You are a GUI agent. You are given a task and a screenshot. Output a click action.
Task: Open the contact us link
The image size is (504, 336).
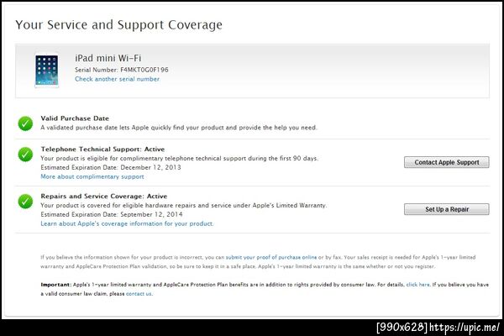coord(139,293)
